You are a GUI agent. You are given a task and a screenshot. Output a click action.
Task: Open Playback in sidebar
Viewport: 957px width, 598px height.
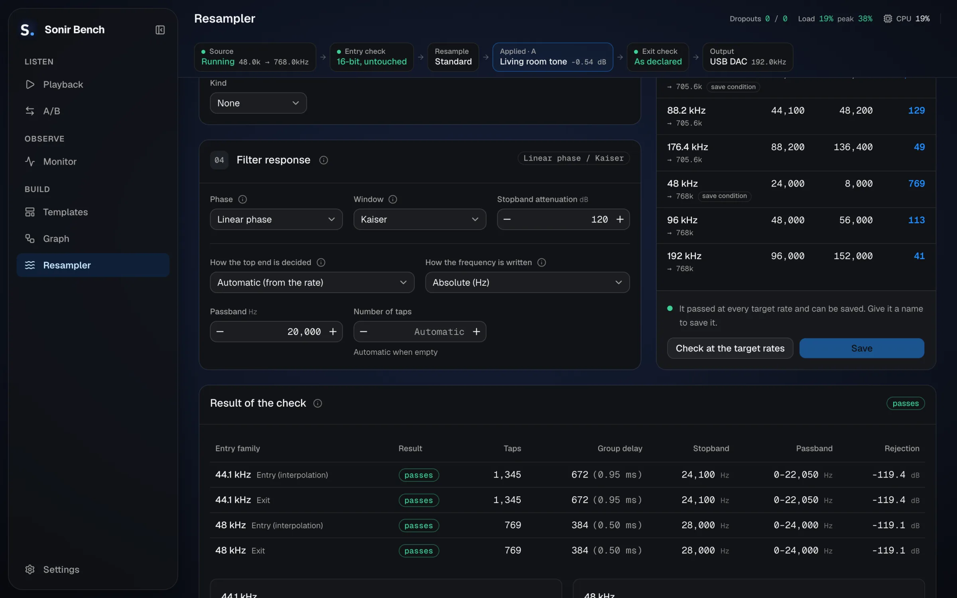93,85
